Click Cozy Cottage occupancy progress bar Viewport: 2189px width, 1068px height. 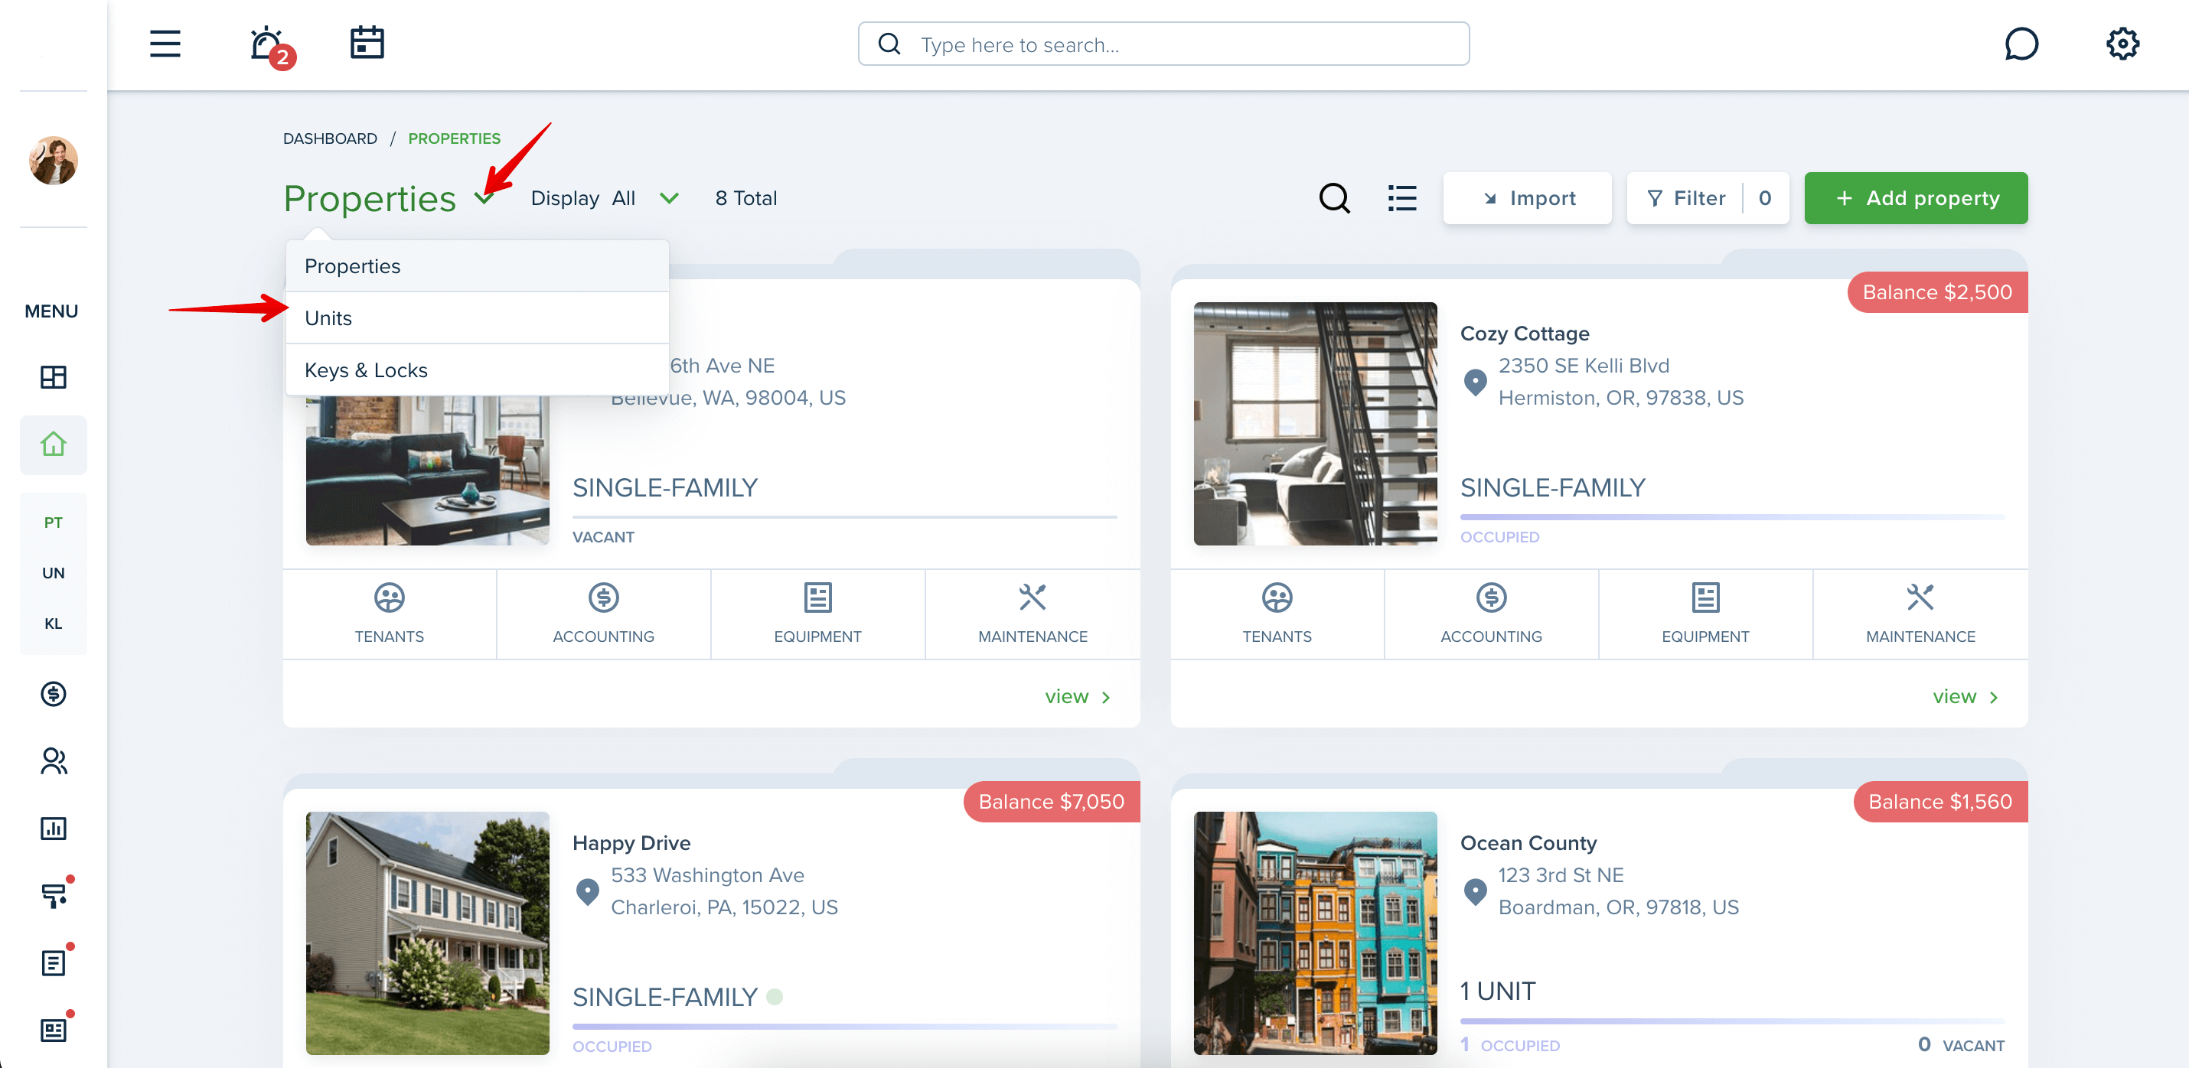pos(1732,516)
